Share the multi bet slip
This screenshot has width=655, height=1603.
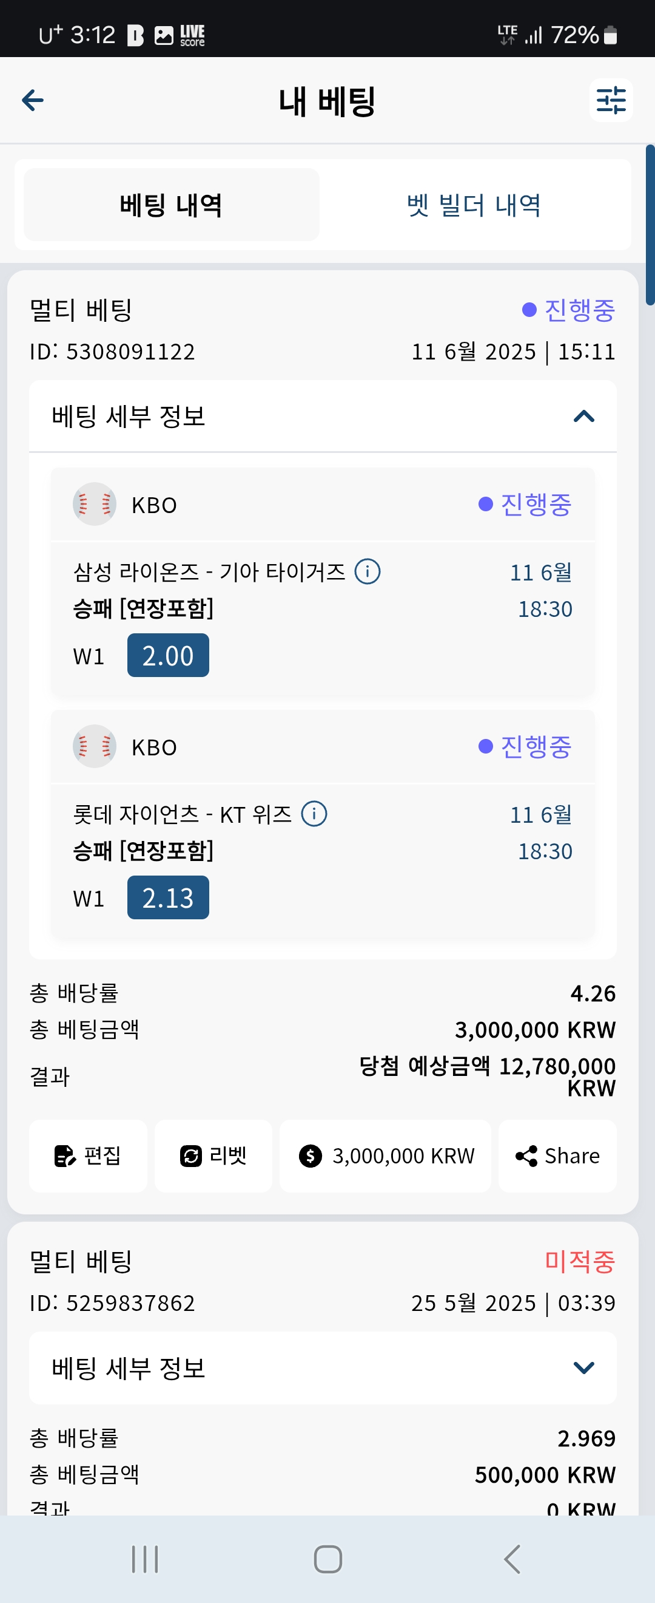click(x=557, y=1155)
